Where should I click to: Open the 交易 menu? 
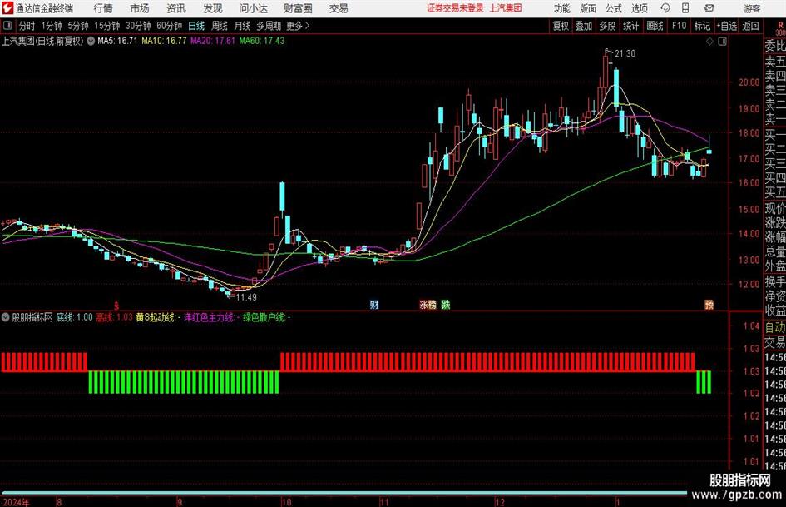click(x=339, y=8)
